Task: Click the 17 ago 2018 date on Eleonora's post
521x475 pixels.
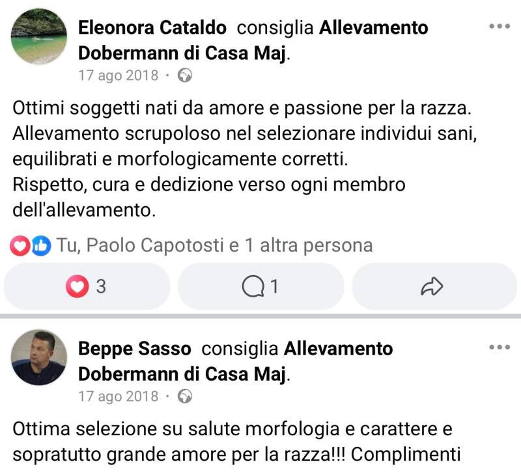Action: coord(118,75)
